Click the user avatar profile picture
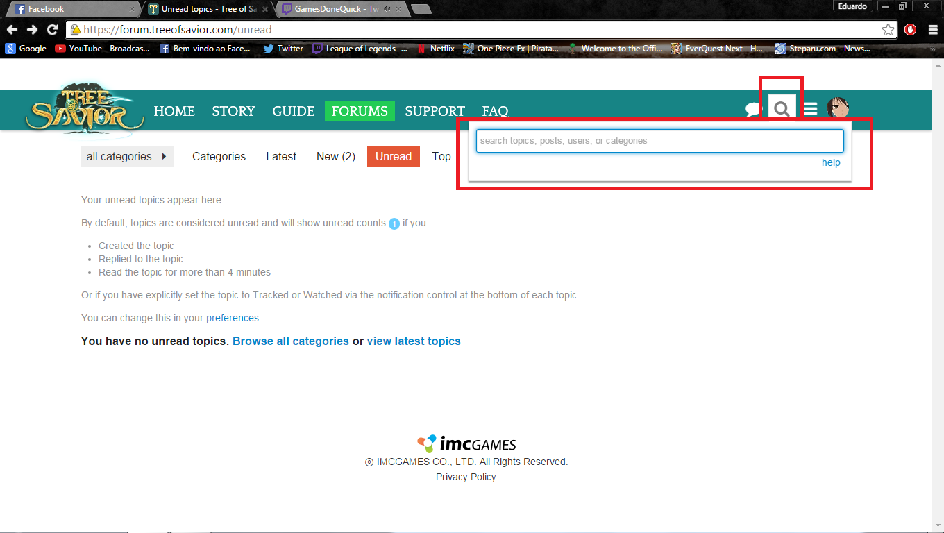The width and height of the screenshot is (944, 533). [838, 108]
